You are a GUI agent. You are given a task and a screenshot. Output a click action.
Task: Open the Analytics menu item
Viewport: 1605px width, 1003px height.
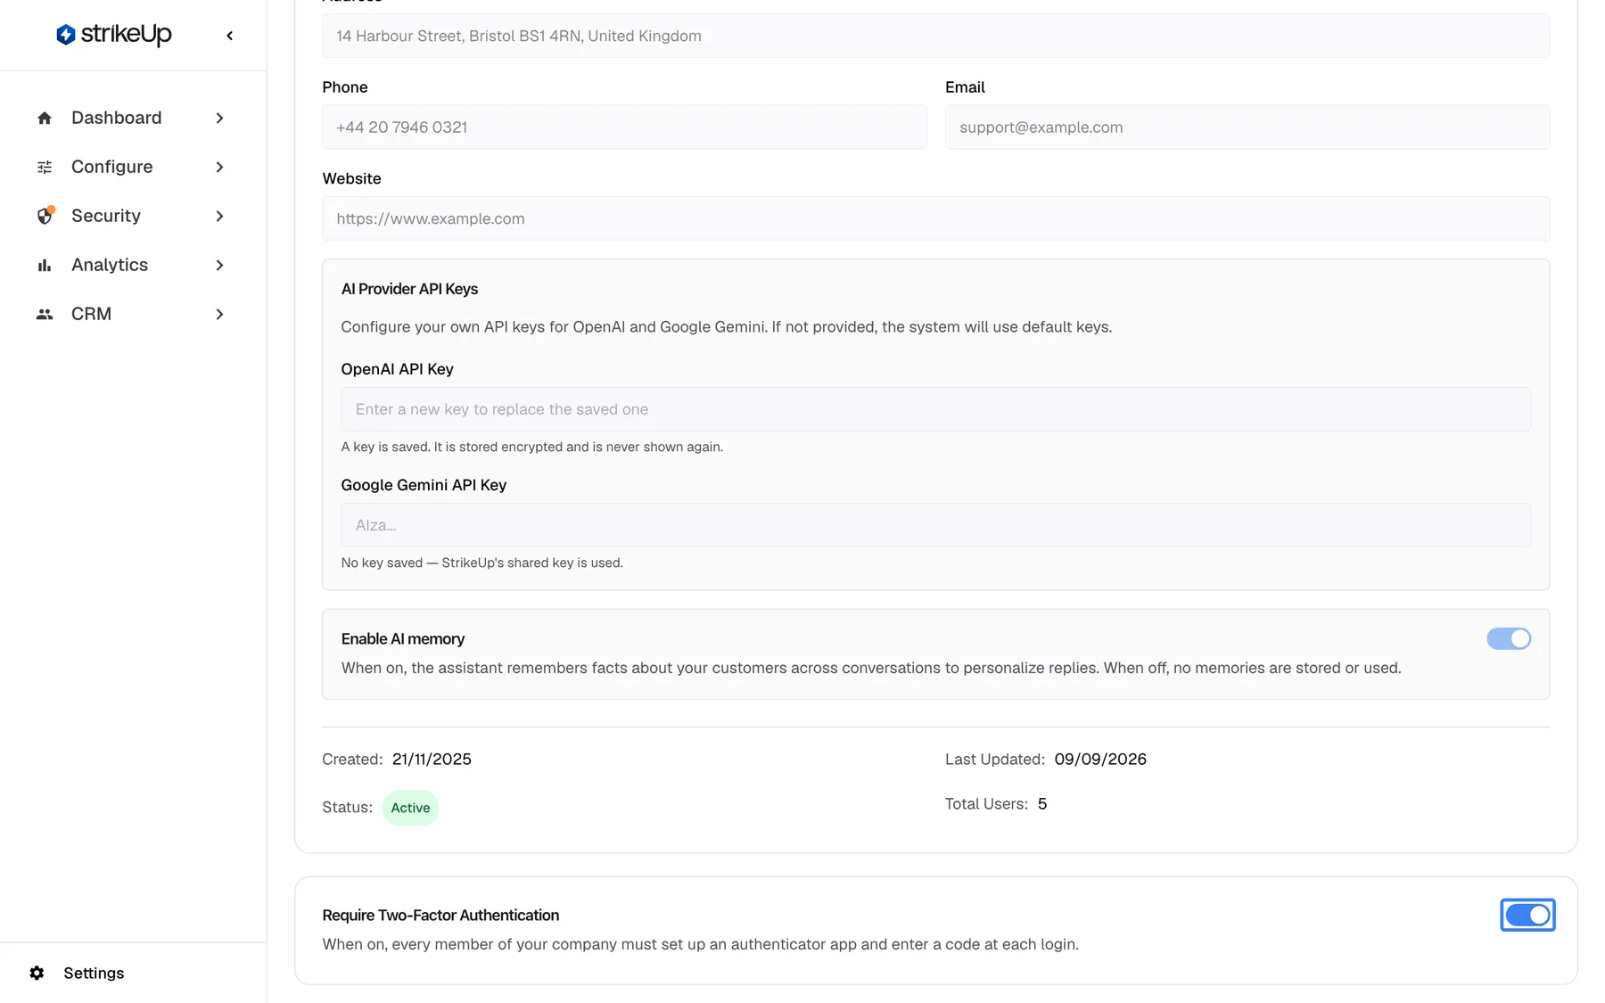(132, 265)
